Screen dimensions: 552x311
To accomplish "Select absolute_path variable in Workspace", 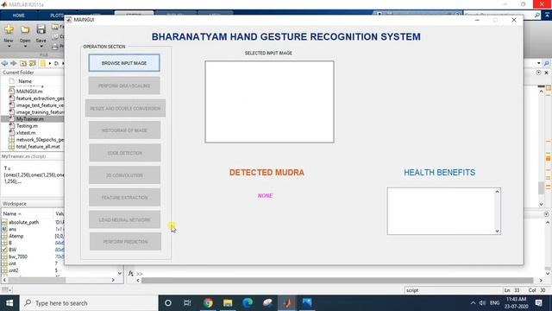I will click(x=23, y=223).
